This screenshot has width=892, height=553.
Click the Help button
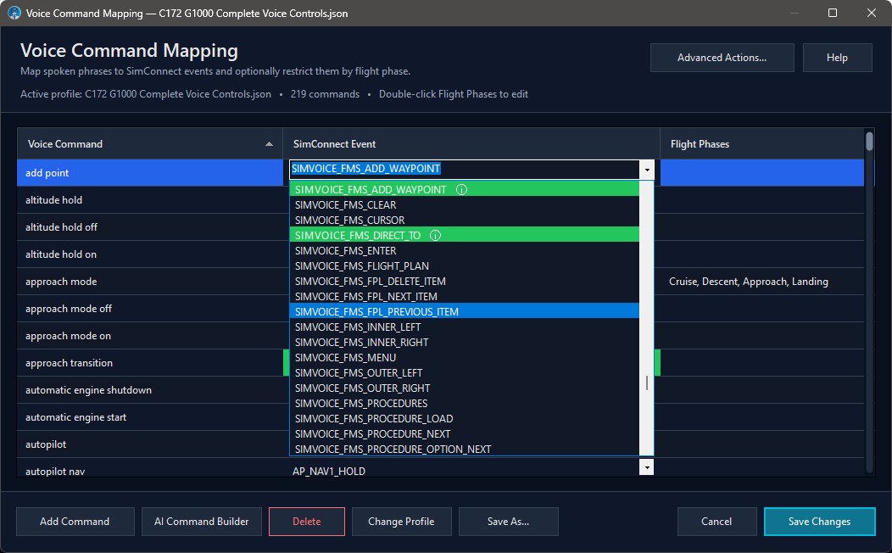tap(837, 58)
